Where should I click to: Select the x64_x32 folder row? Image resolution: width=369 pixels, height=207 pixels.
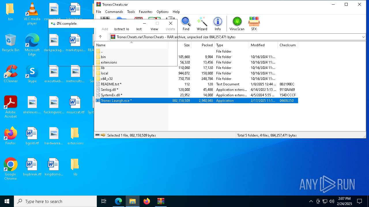196,79
